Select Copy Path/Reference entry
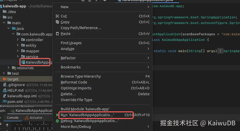 pyautogui.click(x=102, y=28)
